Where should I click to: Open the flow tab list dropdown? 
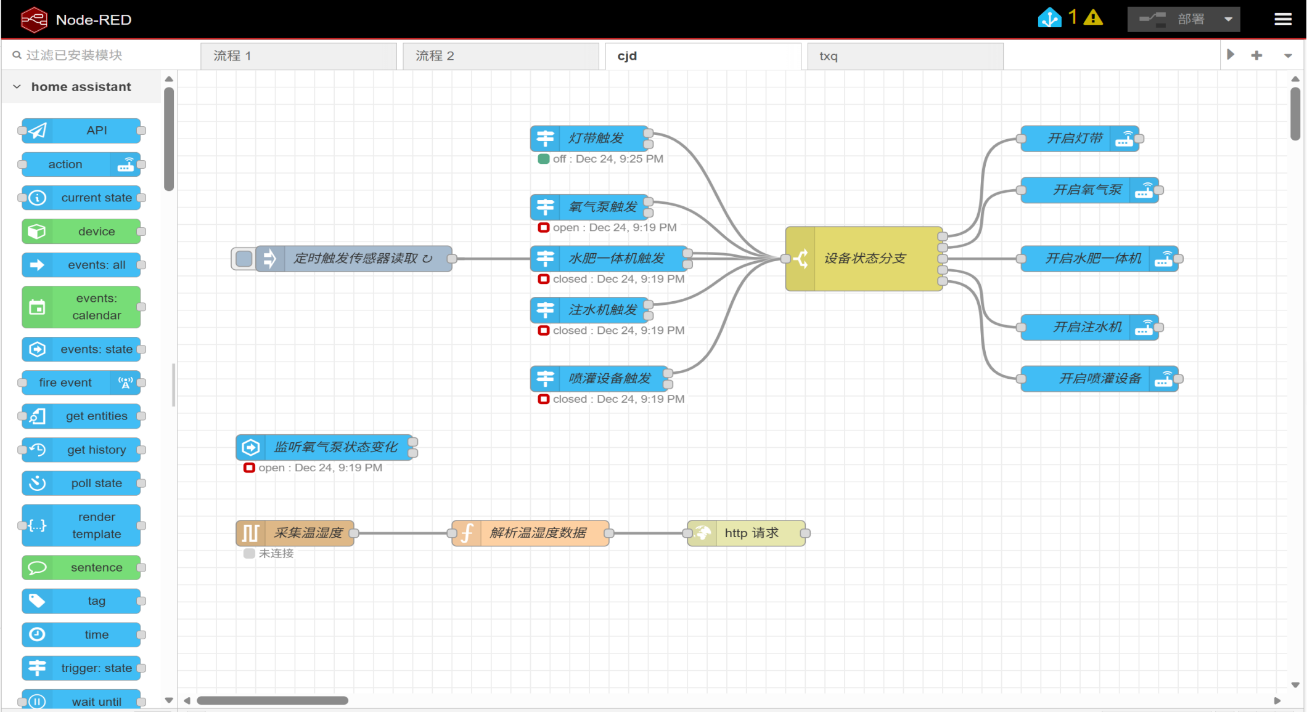[1288, 55]
